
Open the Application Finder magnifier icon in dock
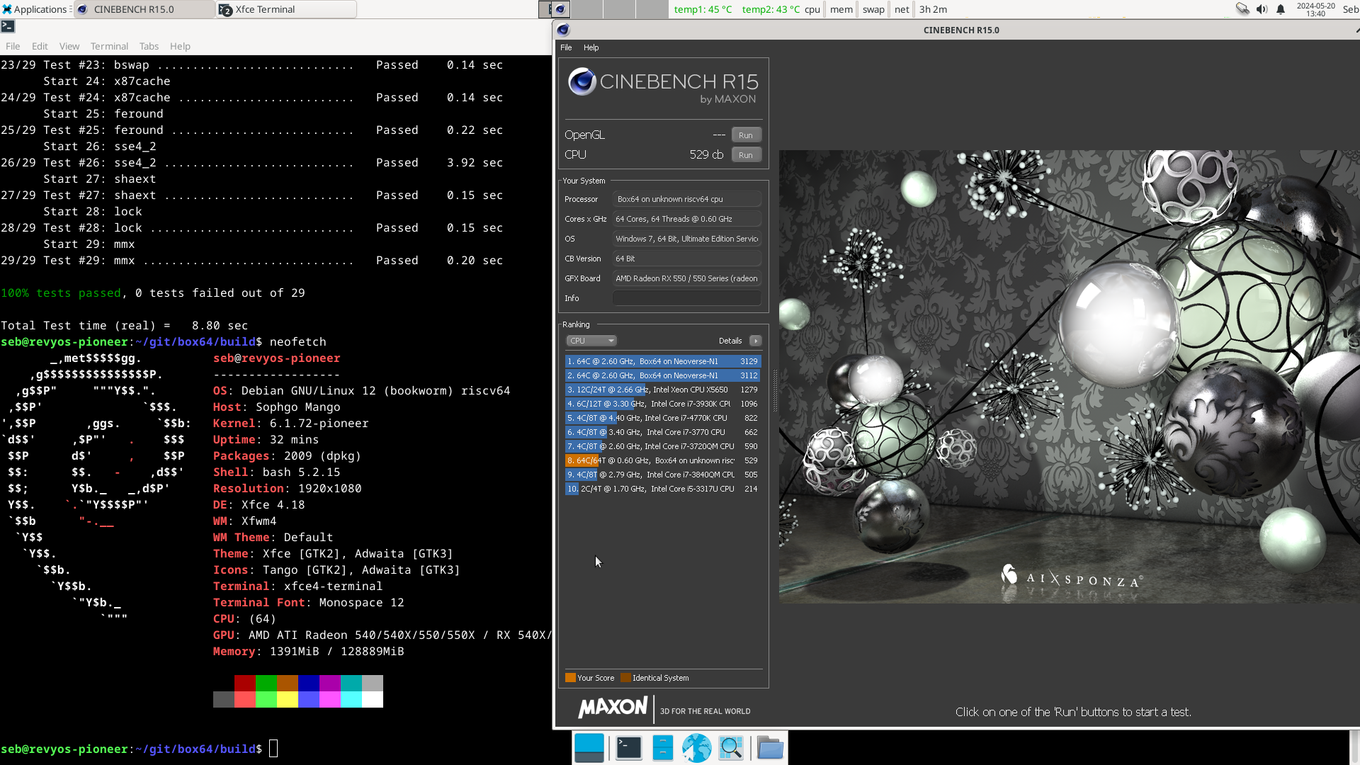coord(731,747)
